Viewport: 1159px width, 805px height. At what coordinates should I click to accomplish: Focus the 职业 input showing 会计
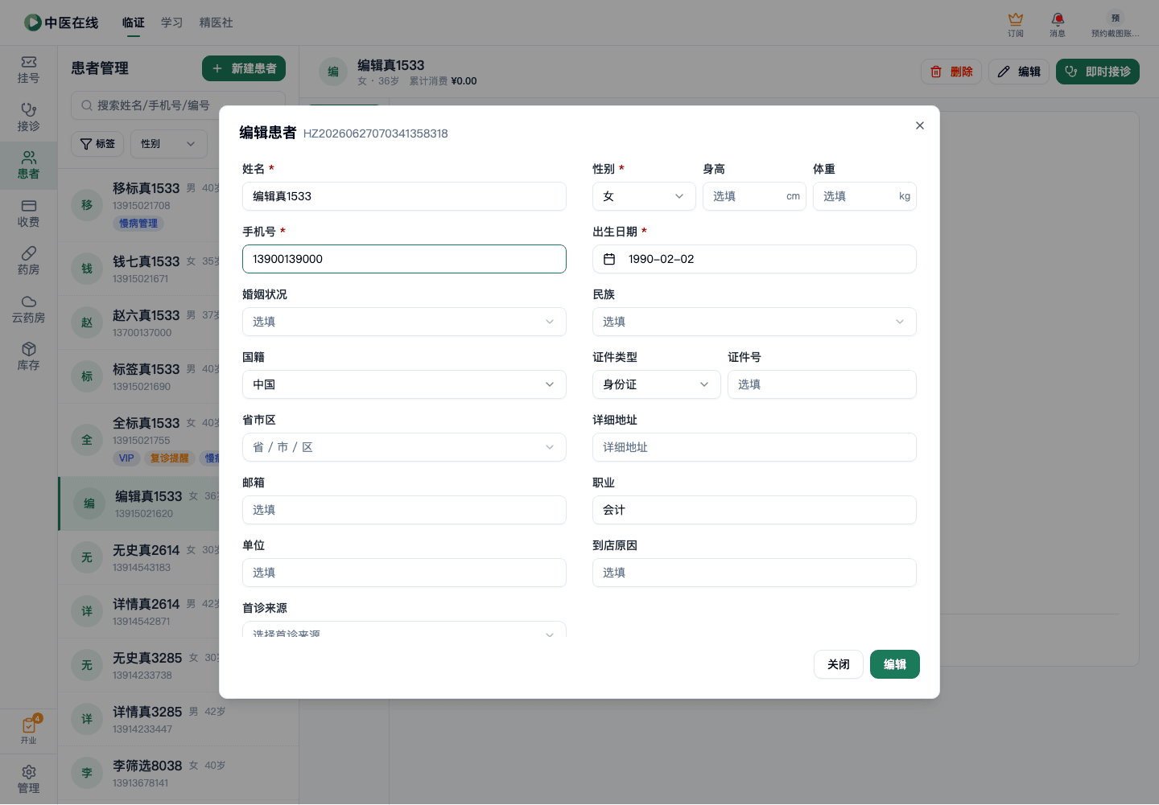coord(754,510)
